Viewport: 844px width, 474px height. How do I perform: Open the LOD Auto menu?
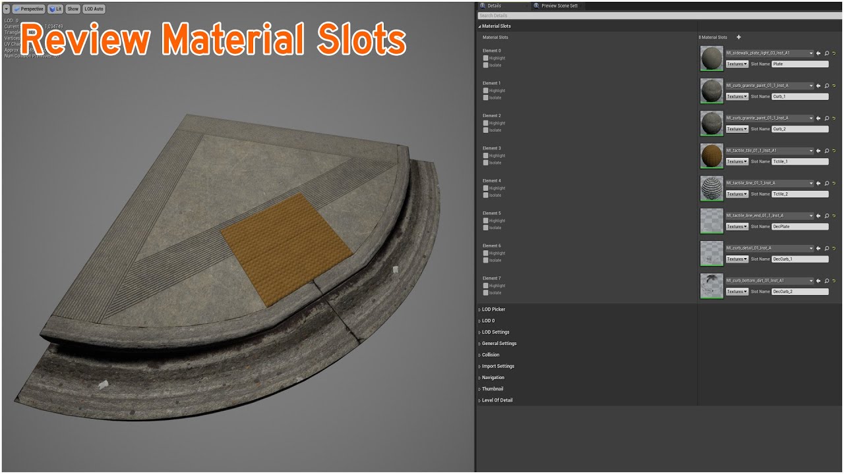point(94,9)
